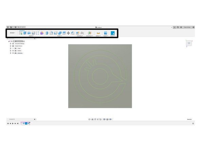Expand the Sketches folder node
The image size is (201, 151).
11,53
